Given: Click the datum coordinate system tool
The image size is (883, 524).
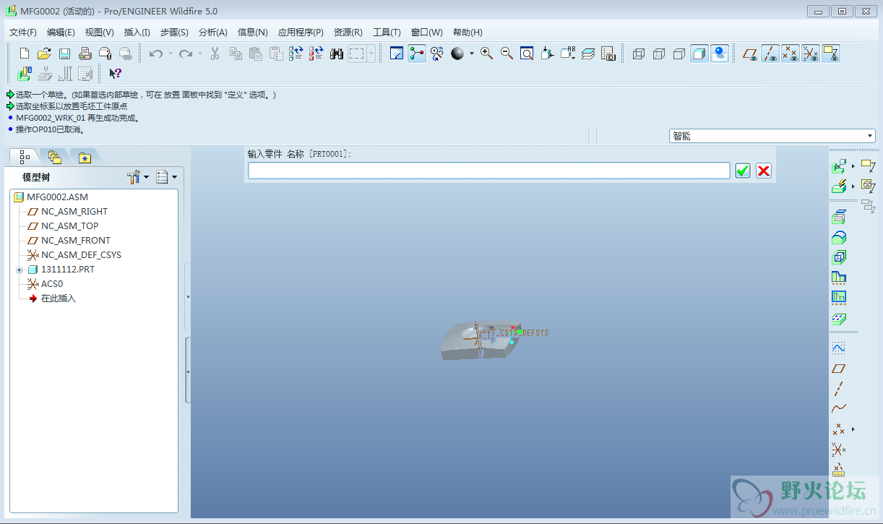Looking at the screenshot, I should pos(839,450).
